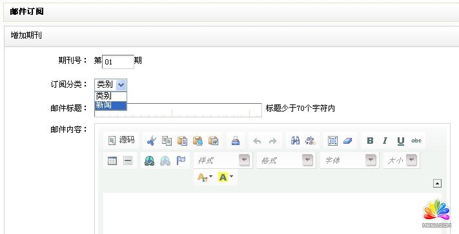
Task: Toggle Italic formatting
Action: [x=385, y=141]
